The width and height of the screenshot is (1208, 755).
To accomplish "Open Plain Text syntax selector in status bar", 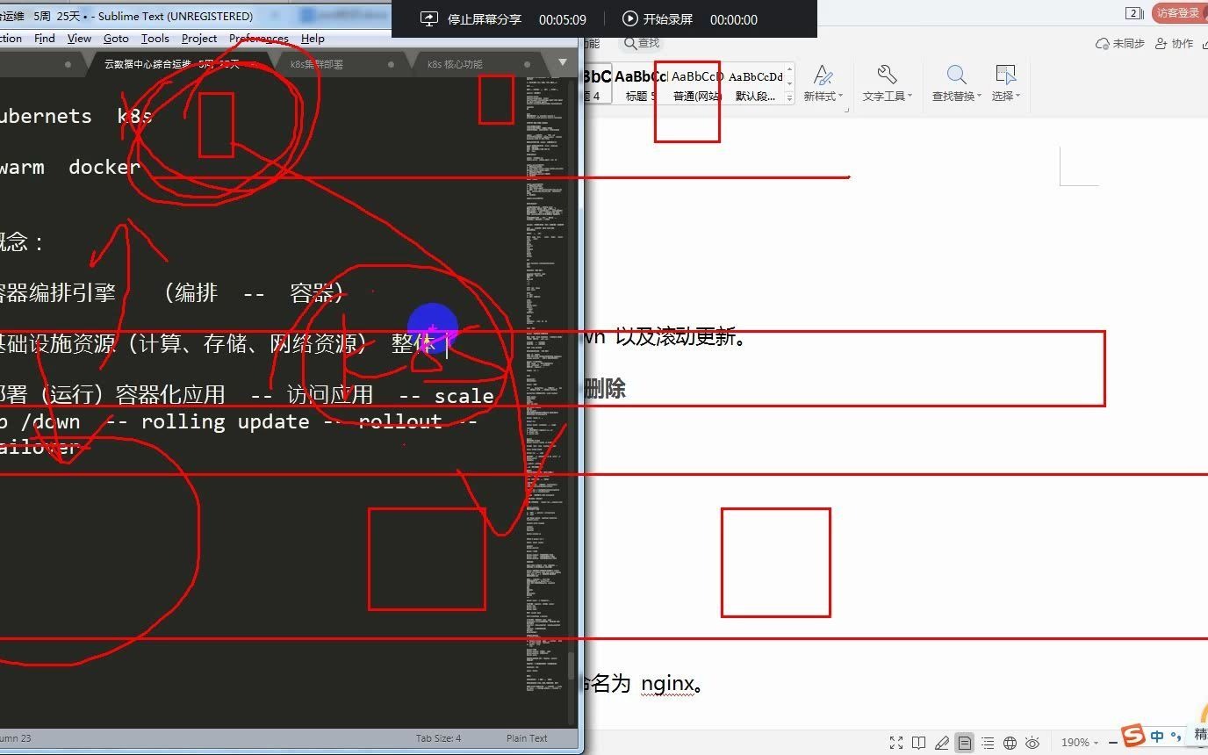I will [527, 738].
